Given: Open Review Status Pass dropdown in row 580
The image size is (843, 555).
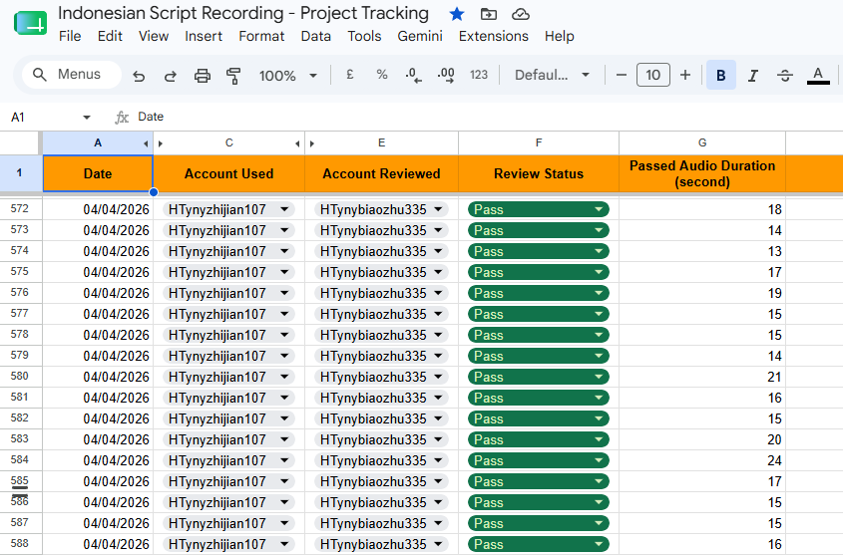Looking at the screenshot, I should (599, 377).
